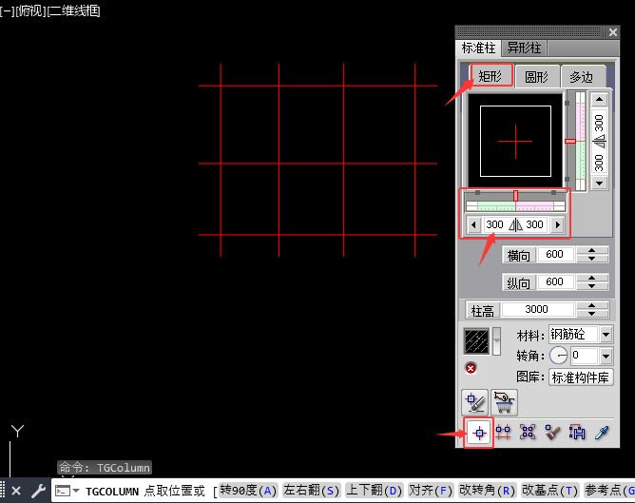Click the 横向 value field showing 600
The width and height of the screenshot is (635, 503).
click(x=555, y=254)
